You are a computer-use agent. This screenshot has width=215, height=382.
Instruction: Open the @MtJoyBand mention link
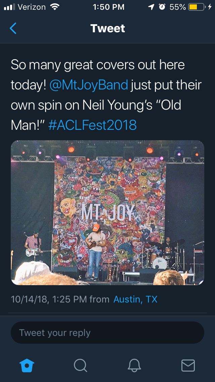(x=89, y=85)
